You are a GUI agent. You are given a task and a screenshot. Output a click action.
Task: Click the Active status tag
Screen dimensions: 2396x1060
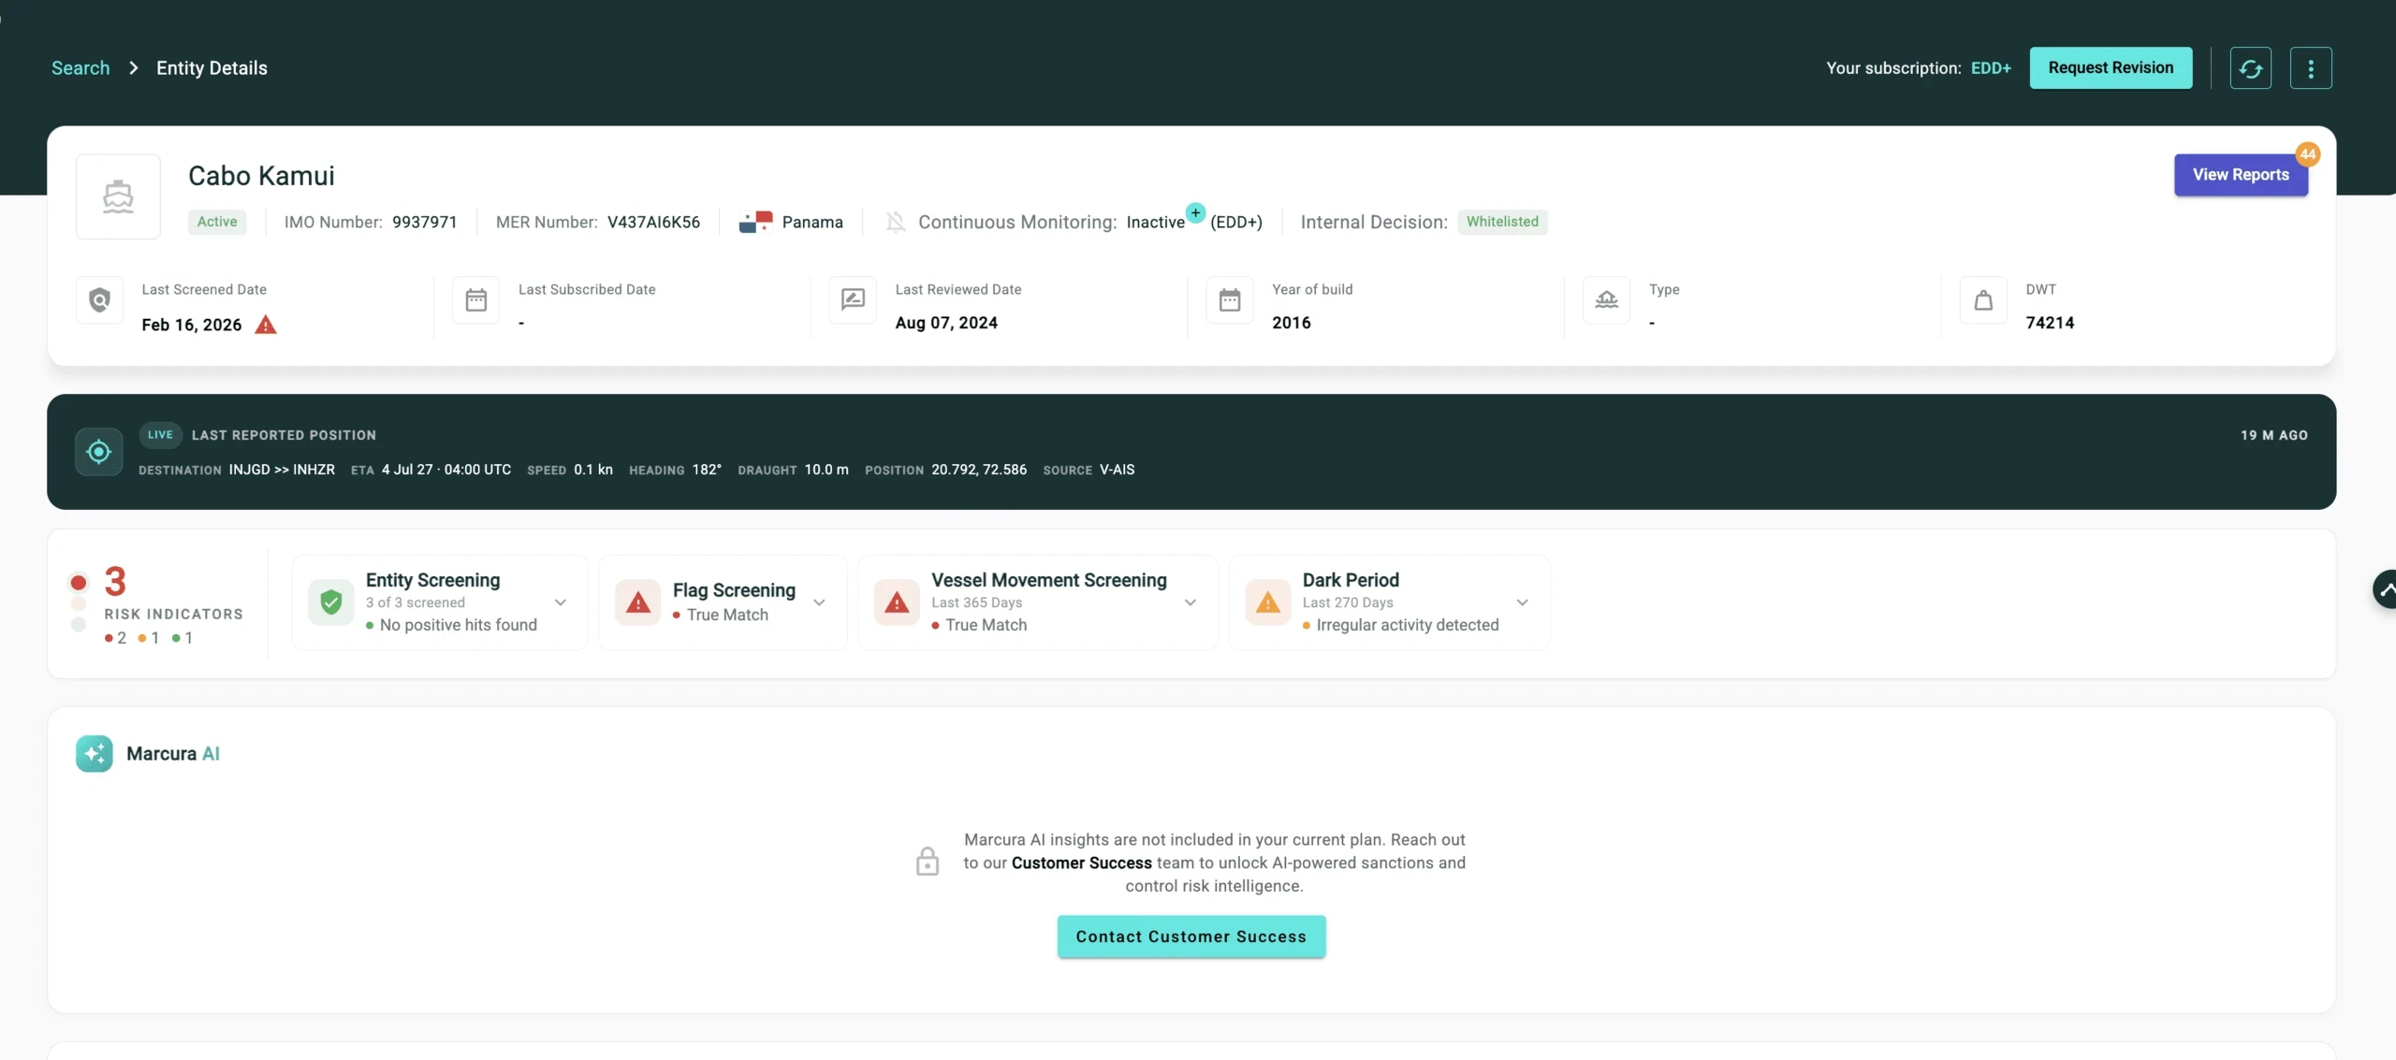point(217,222)
